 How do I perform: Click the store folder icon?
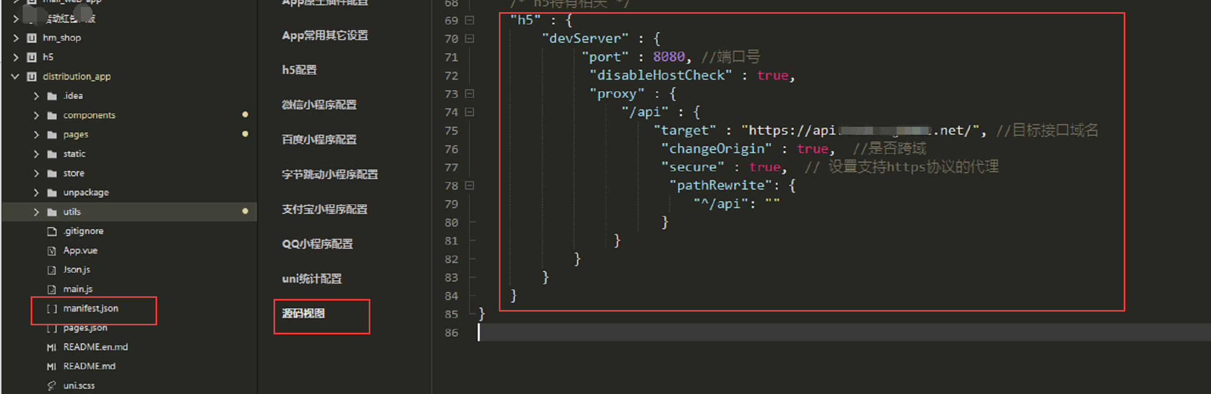tap(52, 173)
